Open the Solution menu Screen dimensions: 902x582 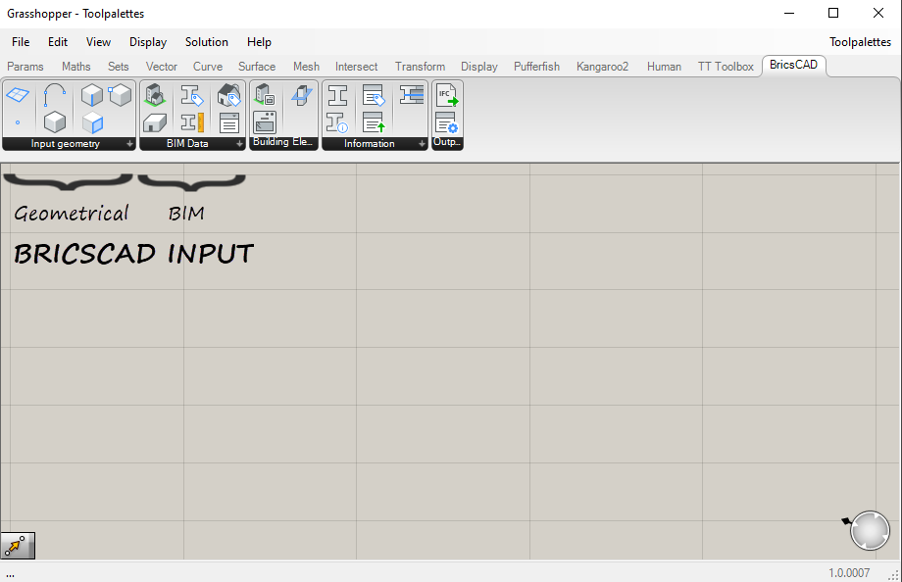[206, 42]
